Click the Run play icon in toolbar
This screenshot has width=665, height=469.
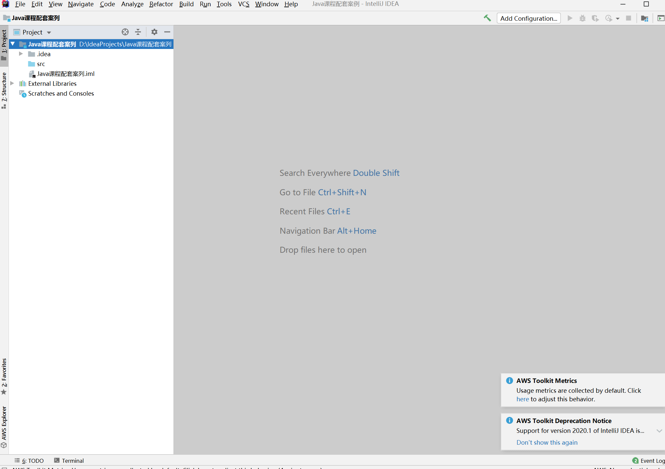click(x=570, y=18)
